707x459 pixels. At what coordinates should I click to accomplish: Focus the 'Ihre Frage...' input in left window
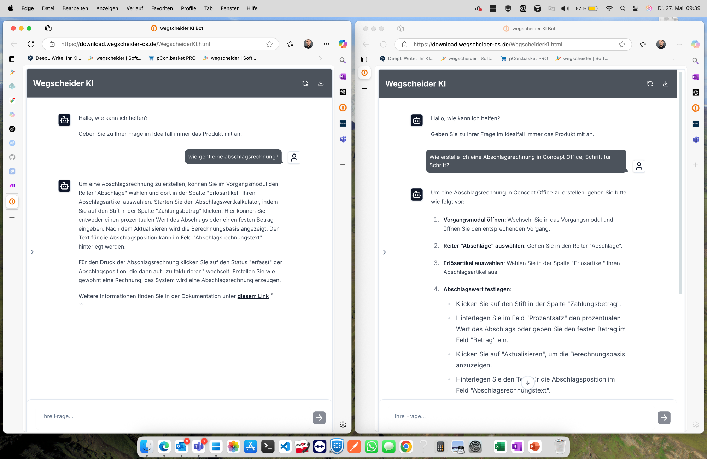tap(173, 416)
